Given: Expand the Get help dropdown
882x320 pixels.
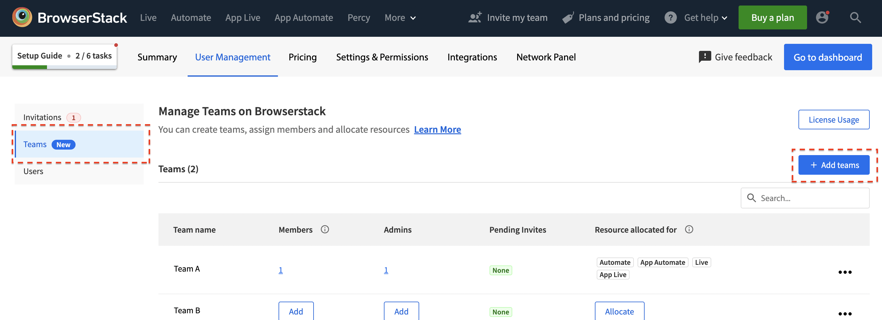Looking at the screenshot, I should coord(705,18).
